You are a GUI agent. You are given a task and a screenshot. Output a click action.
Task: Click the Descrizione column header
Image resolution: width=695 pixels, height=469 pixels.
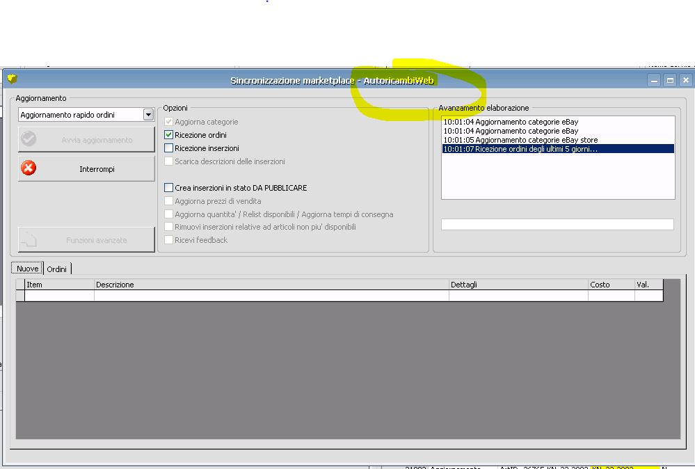point(271,285)
